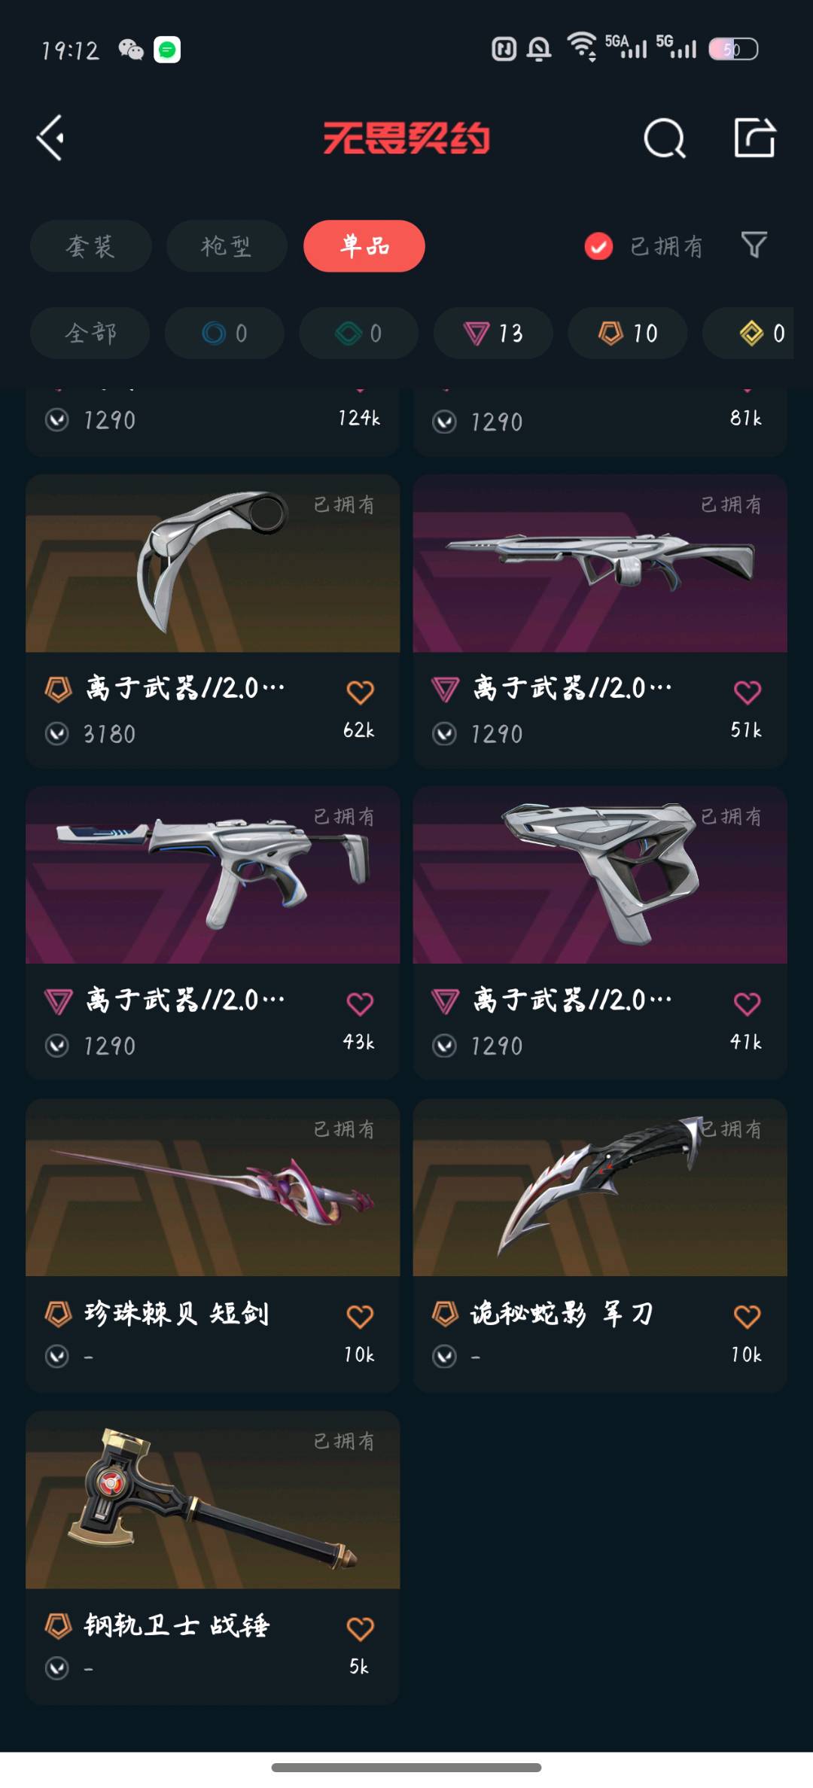The height and width of the screenshot is (1788, 813).
Task: Open the 诡秘蛇影 军刀 knife thumbnail
Action: [x=600, y=1187]
